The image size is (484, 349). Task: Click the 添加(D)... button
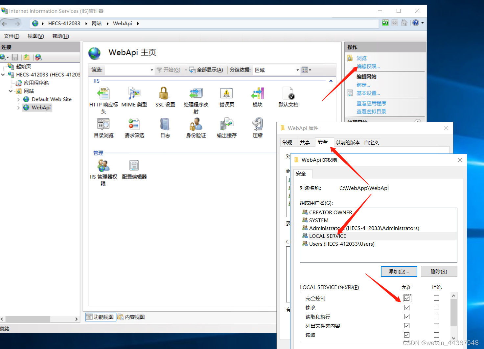tap(399, 271)
